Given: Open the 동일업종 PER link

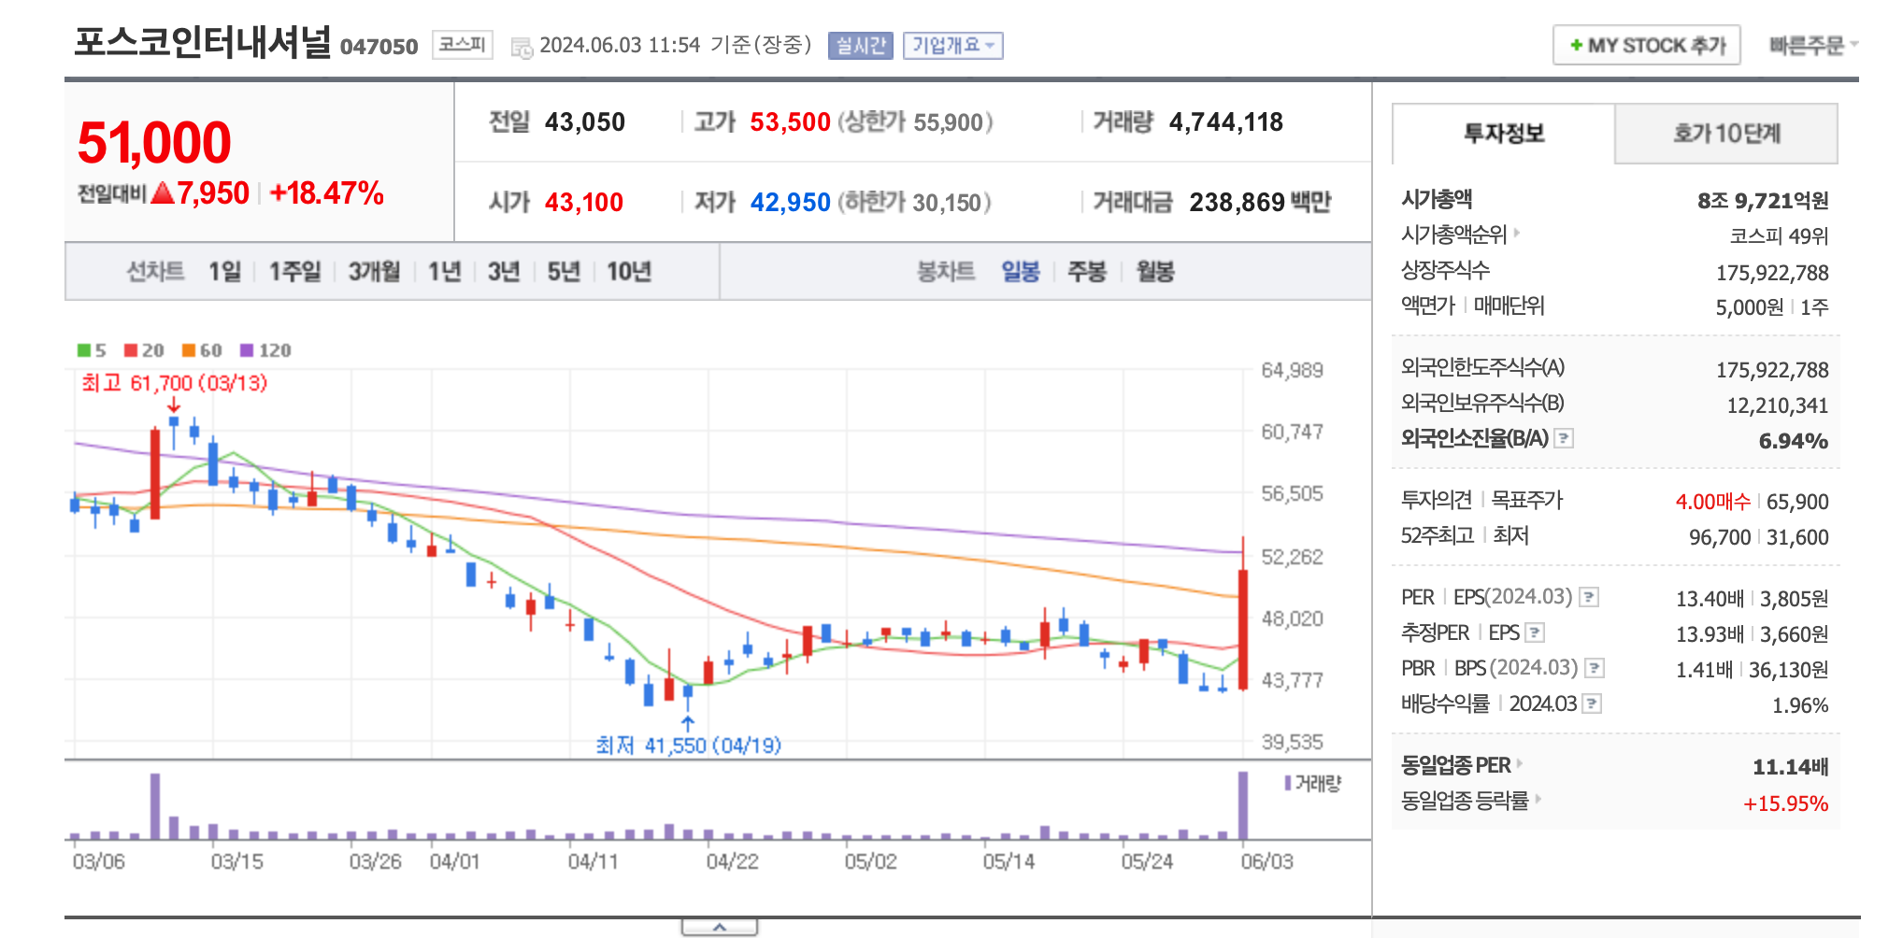Looking at the screenshot, I should (x=1455, y=765).
